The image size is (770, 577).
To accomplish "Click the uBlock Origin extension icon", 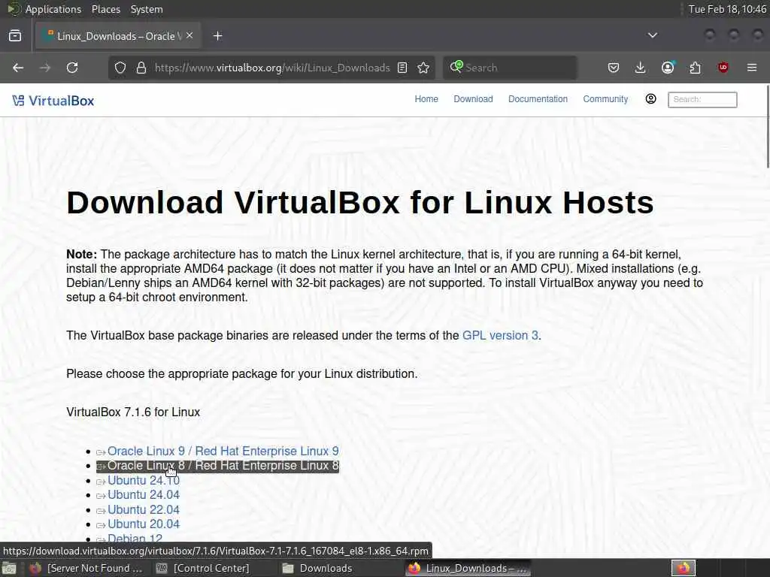I will 723,68.
